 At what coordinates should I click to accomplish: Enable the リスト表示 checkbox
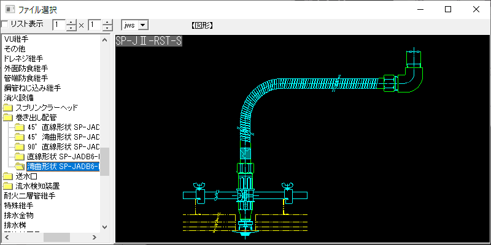pyautogui.click(x=5, y=24)
